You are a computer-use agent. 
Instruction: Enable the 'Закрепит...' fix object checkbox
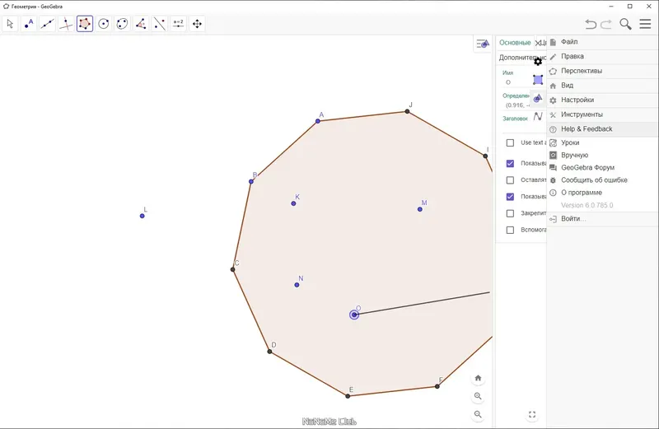pos(510,213)
